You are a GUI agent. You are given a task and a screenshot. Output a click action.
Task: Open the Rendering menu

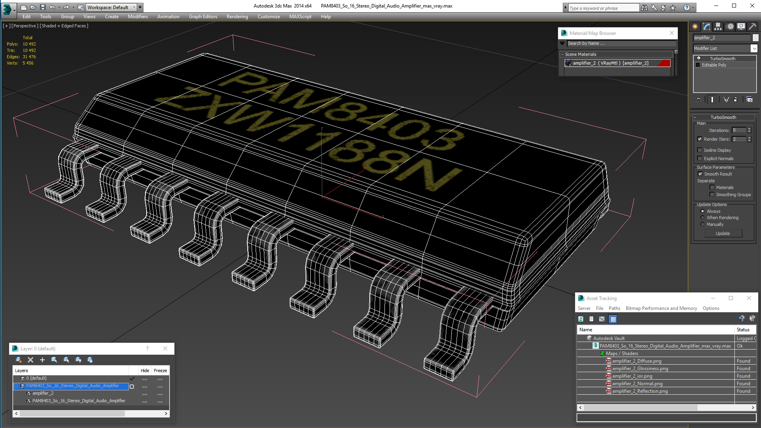click(237, 17)
